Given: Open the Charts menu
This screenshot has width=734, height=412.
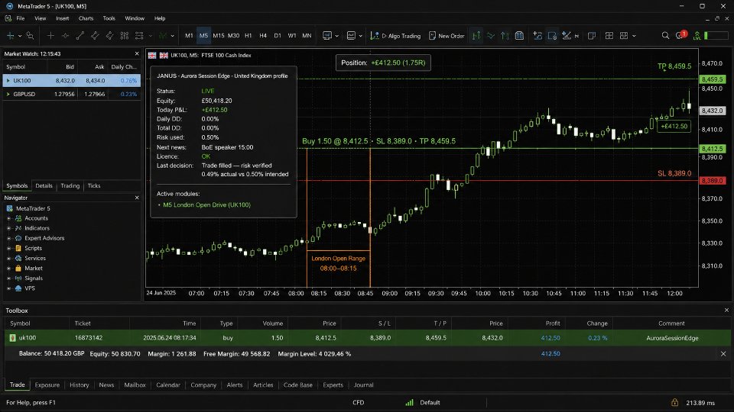Looking at the screenshot, I should (86, 18).
